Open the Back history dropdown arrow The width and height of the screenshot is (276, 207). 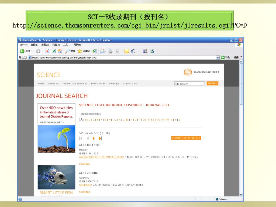tap(33, 51)
